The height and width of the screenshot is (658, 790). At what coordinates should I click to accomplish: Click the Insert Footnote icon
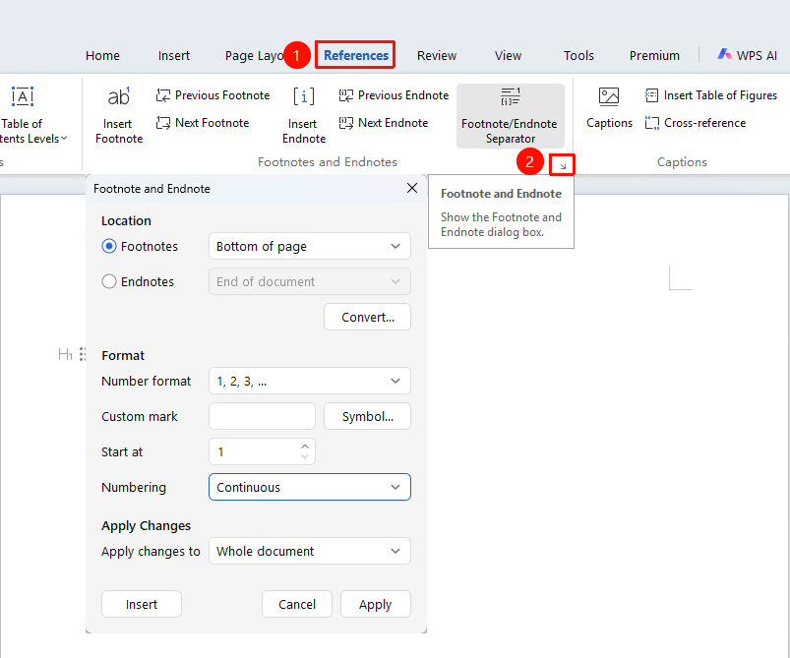[119, 96]
